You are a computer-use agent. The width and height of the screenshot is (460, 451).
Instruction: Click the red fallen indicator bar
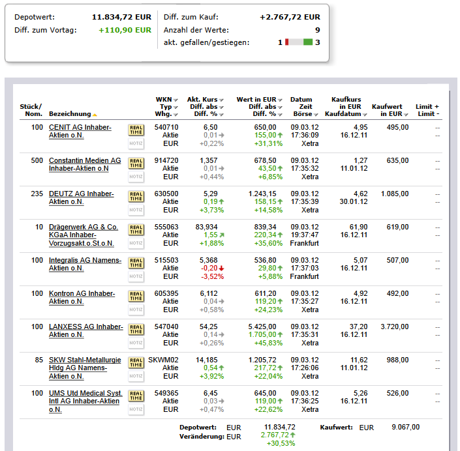[286, 42]
